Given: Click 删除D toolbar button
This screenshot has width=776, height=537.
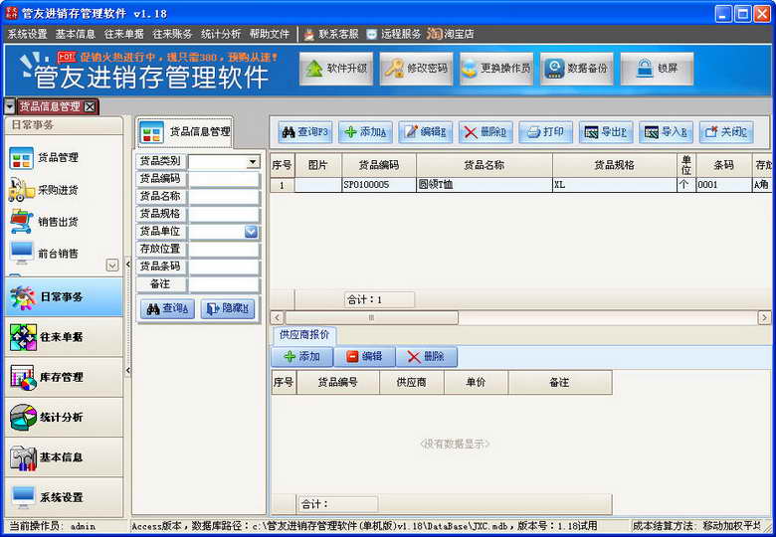Looking at the screenshot, I should (x=485, y=132).
